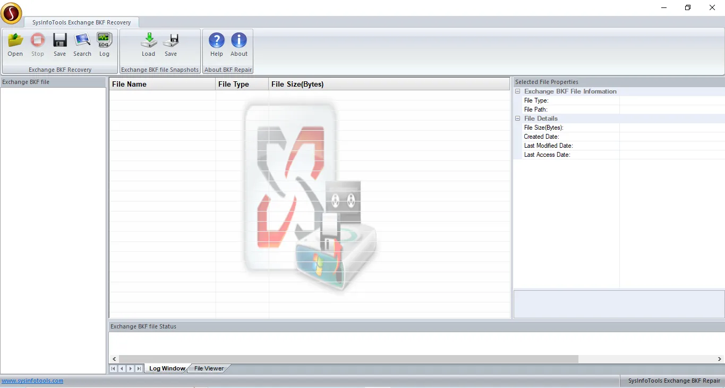Close the application window
Screen dimensions: 725x388
pos(712,7)
